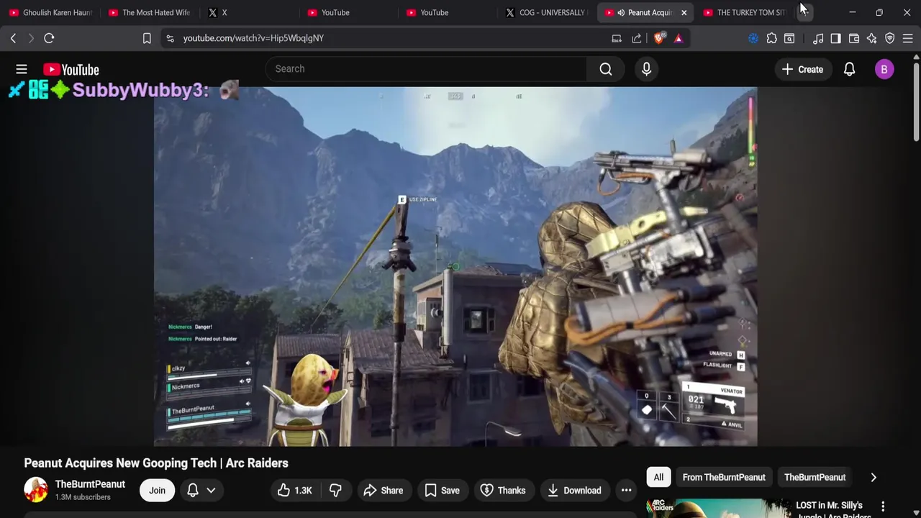Open YouTube notifications bell
This screenshot has height=518, width=921.
(x=849, y=69)
